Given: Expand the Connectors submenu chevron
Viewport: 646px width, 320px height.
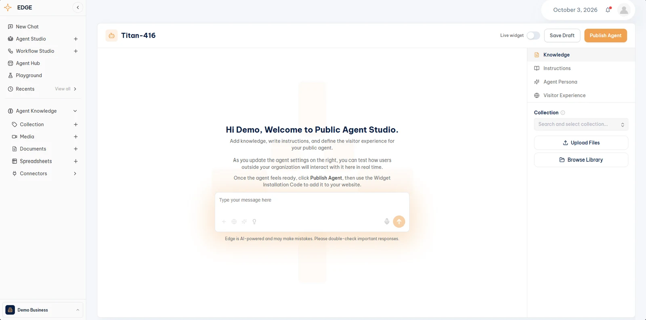Looking at the screenshot, I should (x=75, y=173).
